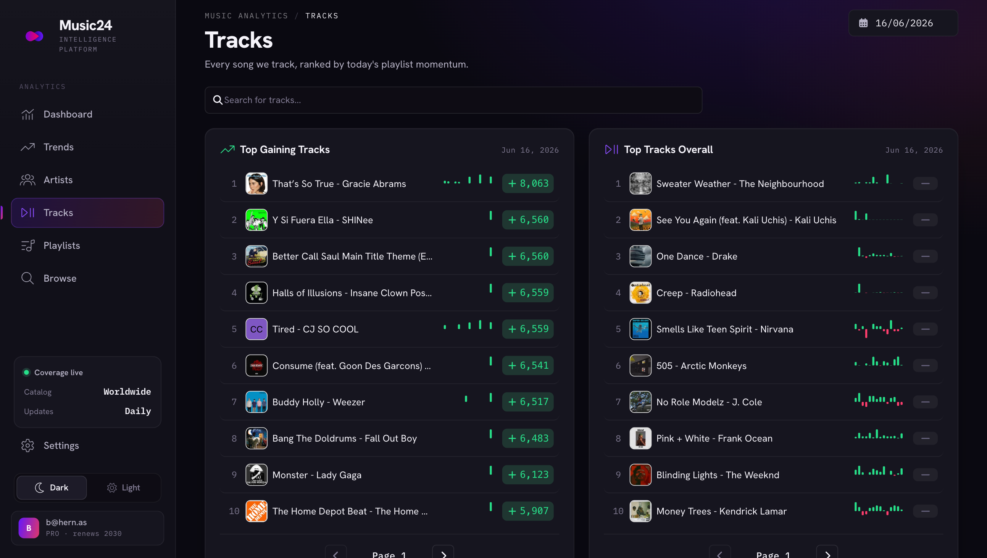
Task: Switch to Light theme
Action: pos(123,487)
